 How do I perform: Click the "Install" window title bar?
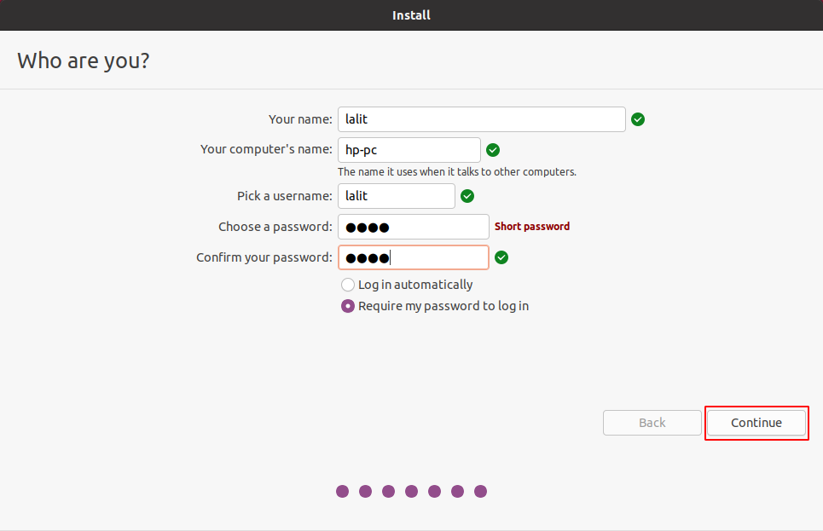pyautogui.click(x=411, y=15)
